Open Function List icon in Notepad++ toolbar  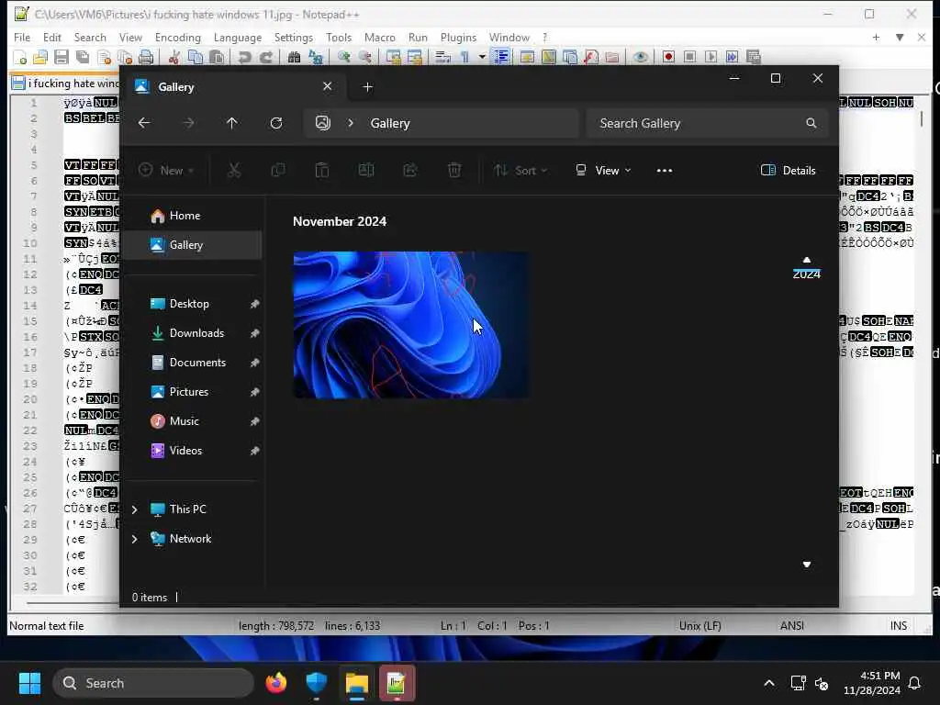[591, 57]
